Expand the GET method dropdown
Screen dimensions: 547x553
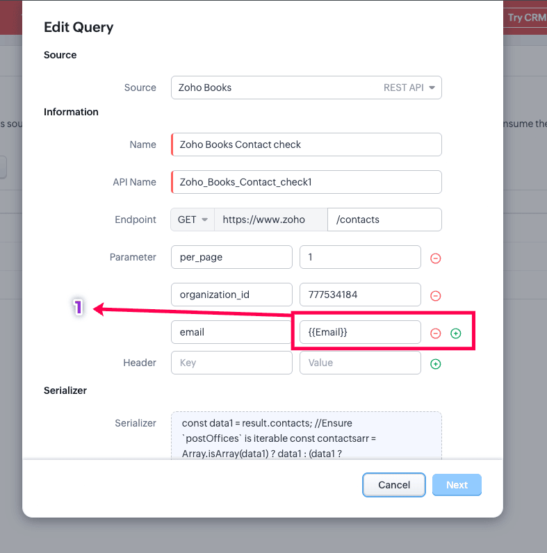click(193, 220)
